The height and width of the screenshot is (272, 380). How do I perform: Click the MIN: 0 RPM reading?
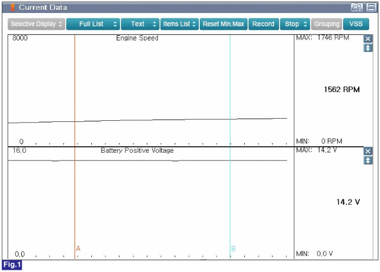tap(319, 141)
